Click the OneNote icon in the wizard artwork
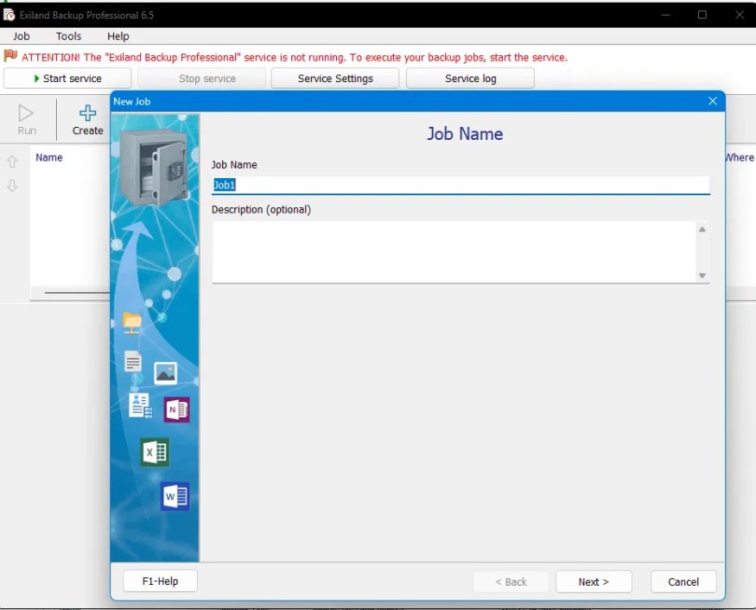Viewport: 756px width, 610px height. click(x=176, y=409)
